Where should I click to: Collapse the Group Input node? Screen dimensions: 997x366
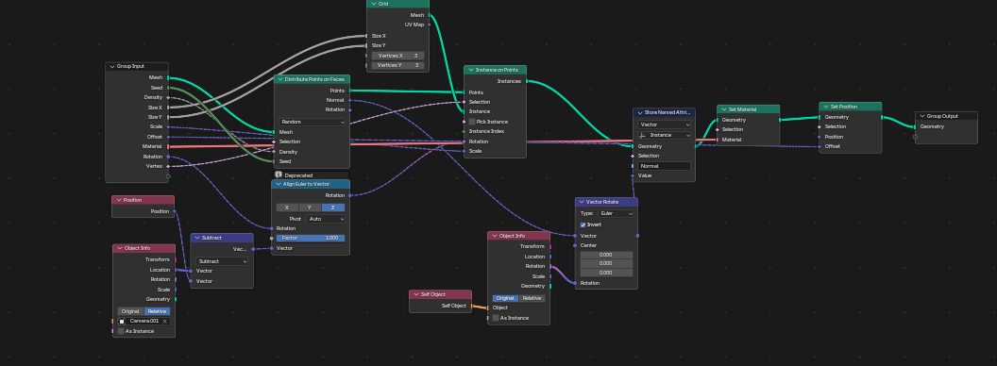(112, 66)
